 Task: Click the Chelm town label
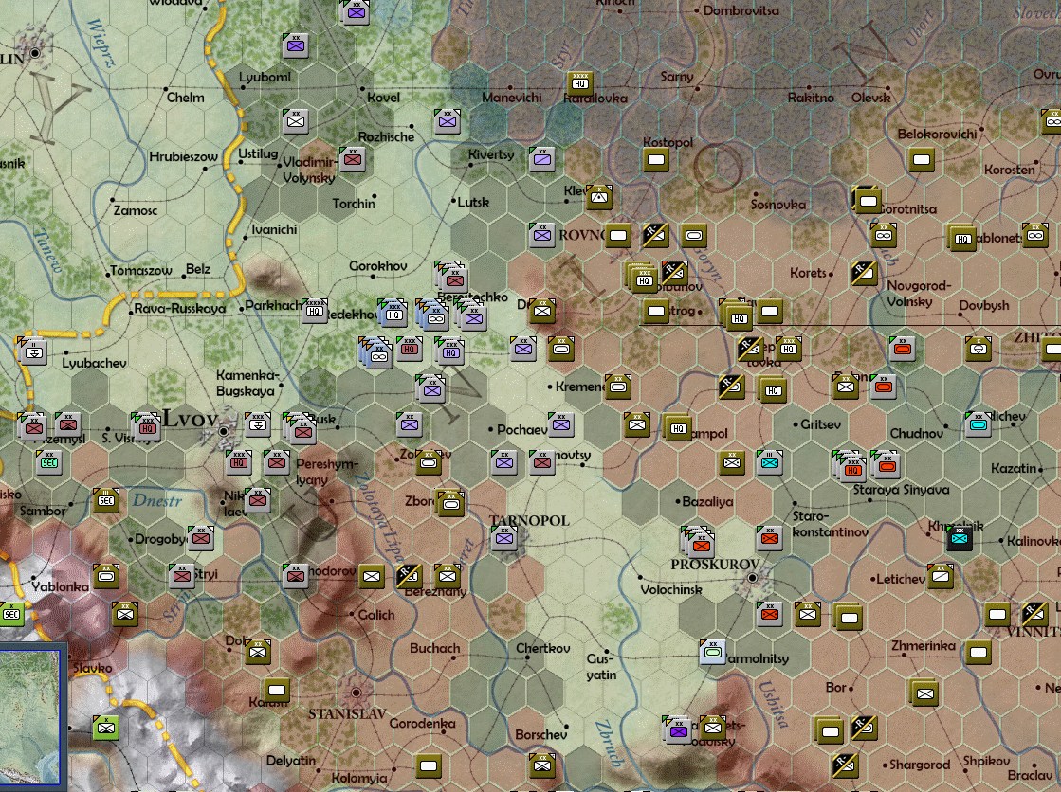[186, 98]
